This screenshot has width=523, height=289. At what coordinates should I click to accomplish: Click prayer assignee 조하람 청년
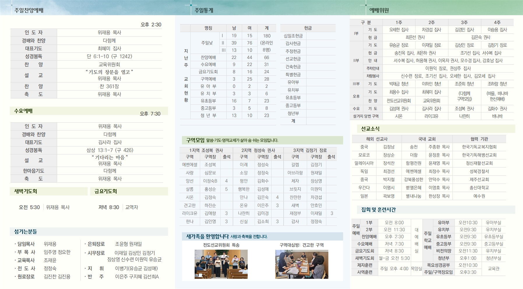497,84
